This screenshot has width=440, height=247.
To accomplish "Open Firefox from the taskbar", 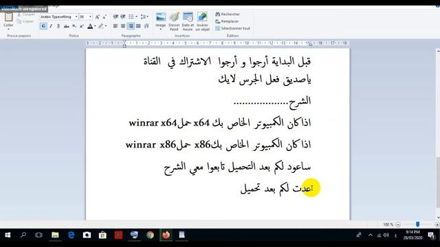I will (166, 235).
